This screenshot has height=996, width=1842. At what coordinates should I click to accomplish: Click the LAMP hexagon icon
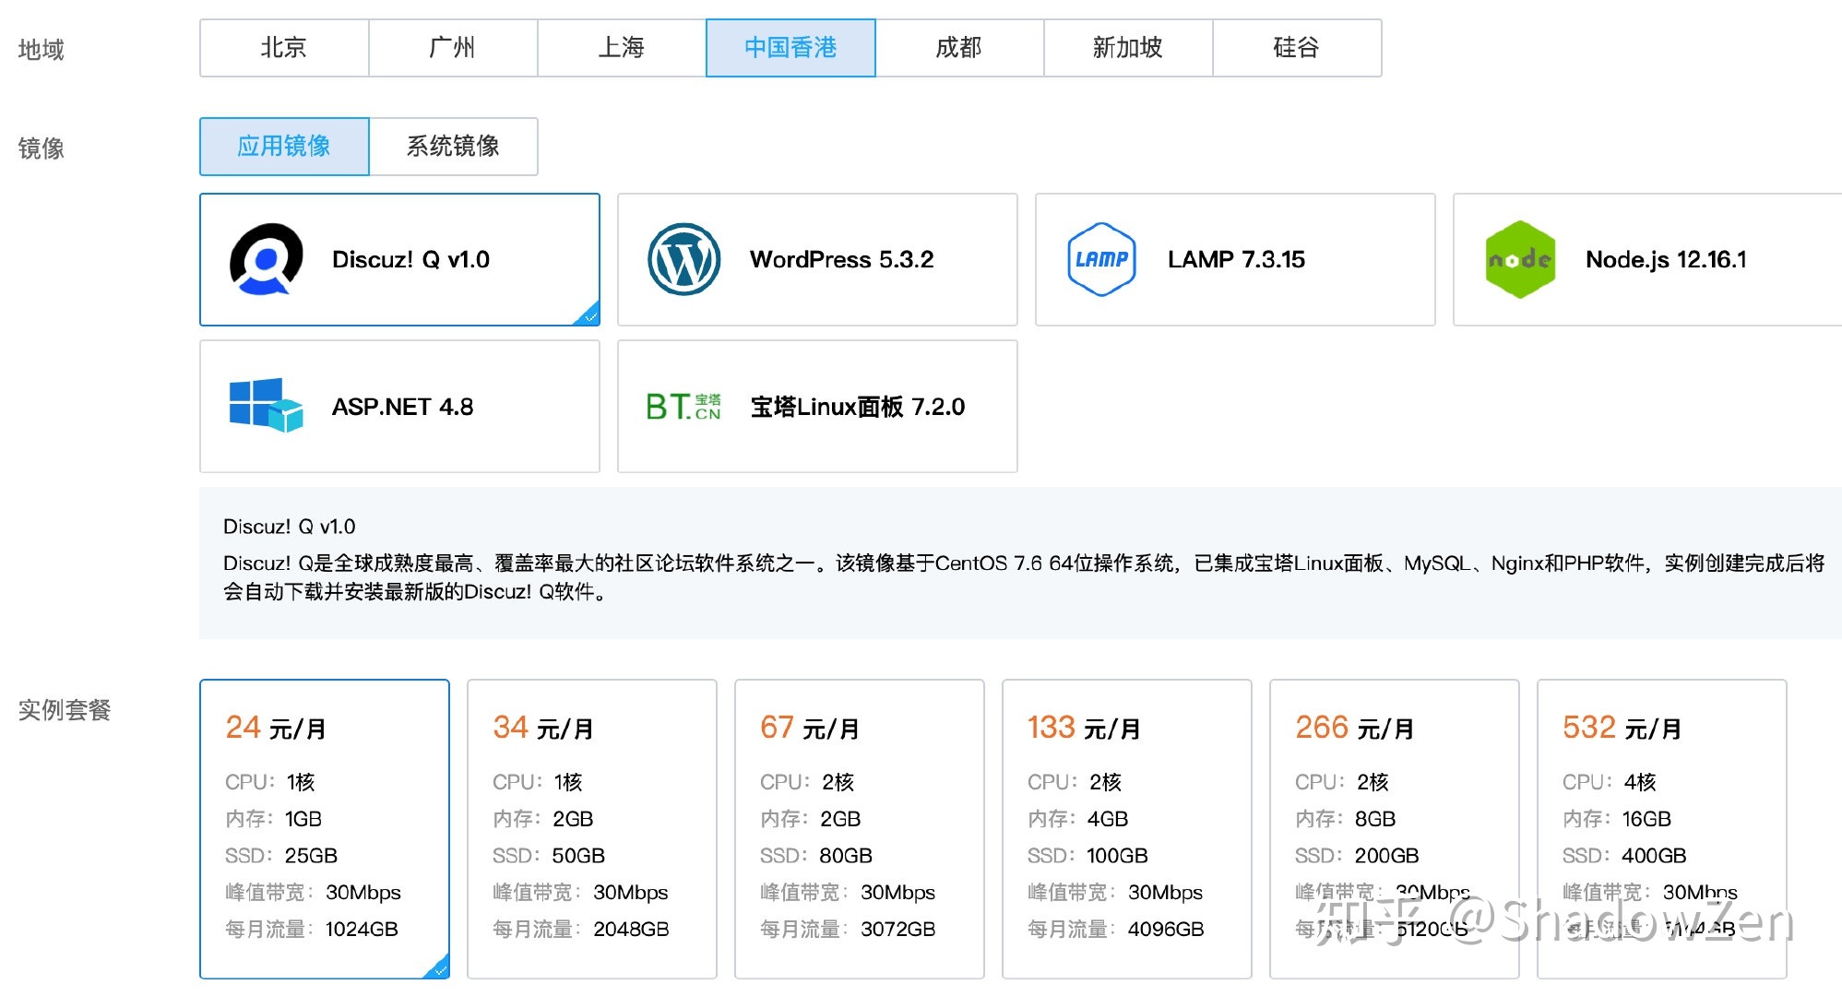coord(1101,259)
